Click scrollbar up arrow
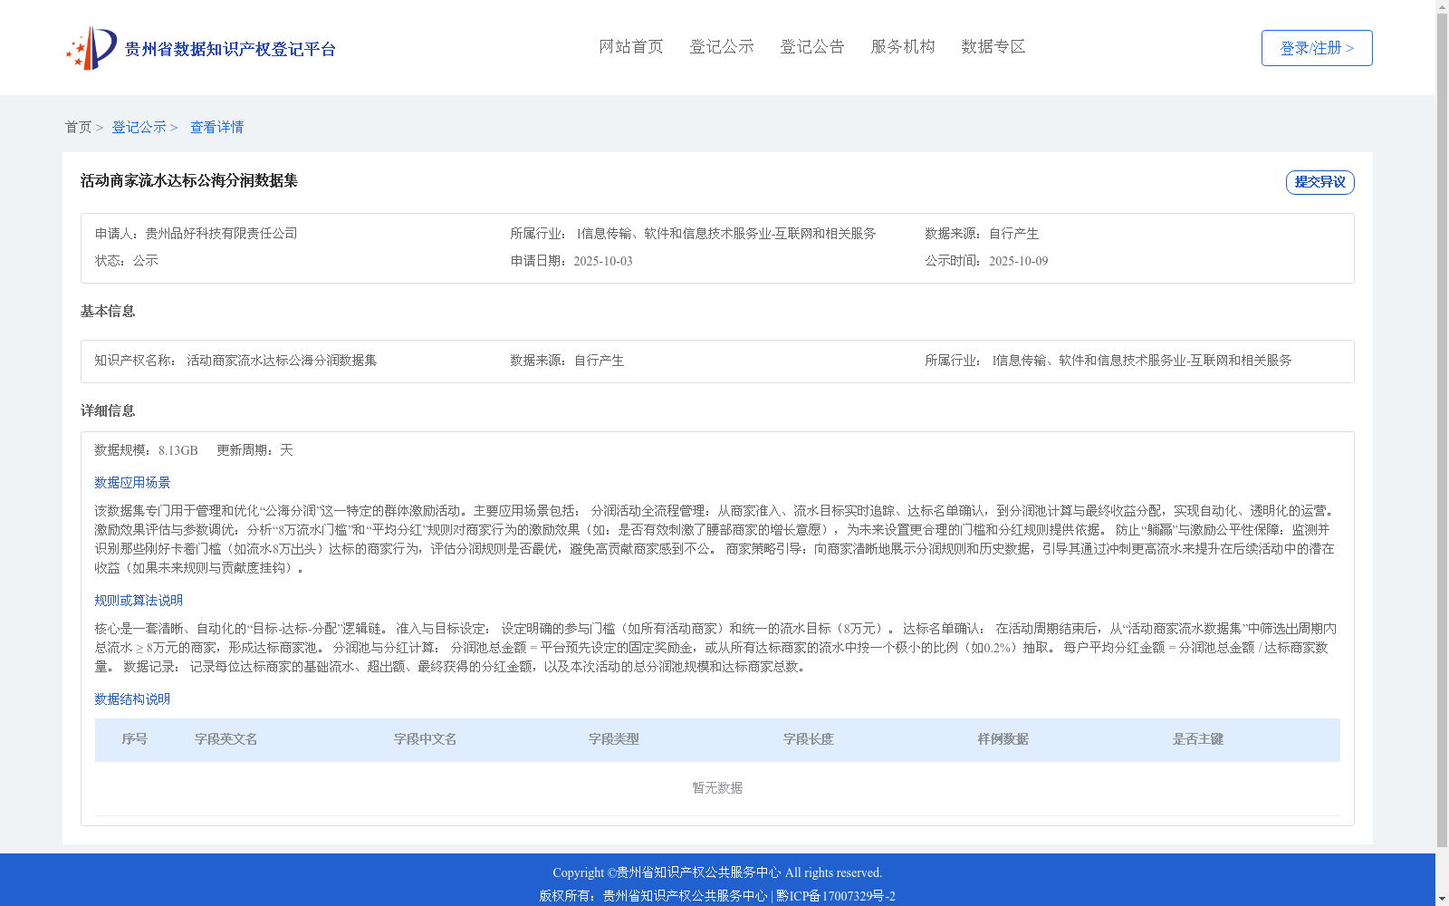1449x906 pixels. pyautogui.click(x=1442, y=6)
